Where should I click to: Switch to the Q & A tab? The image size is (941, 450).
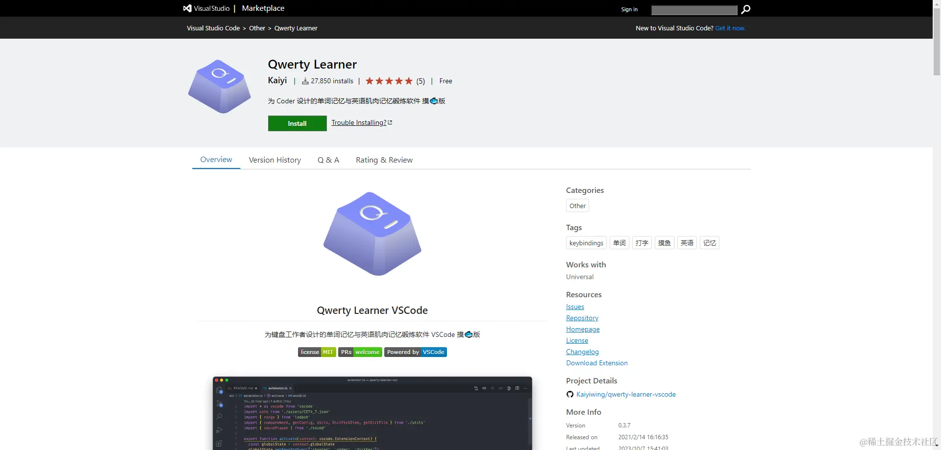(x=328, y=160)
